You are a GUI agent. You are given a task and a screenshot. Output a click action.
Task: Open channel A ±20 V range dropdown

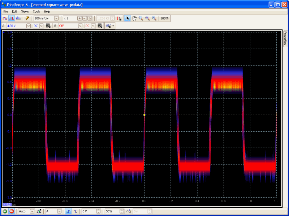click(x=29, y=26)
